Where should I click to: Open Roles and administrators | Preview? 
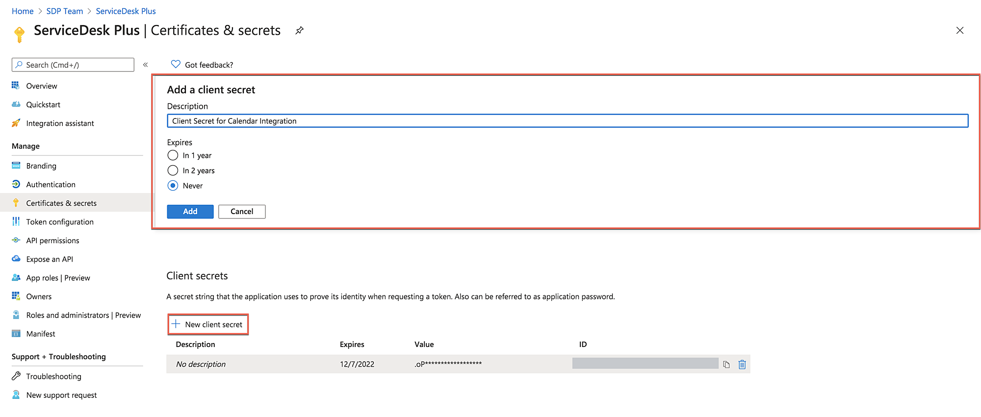point(83,315)
